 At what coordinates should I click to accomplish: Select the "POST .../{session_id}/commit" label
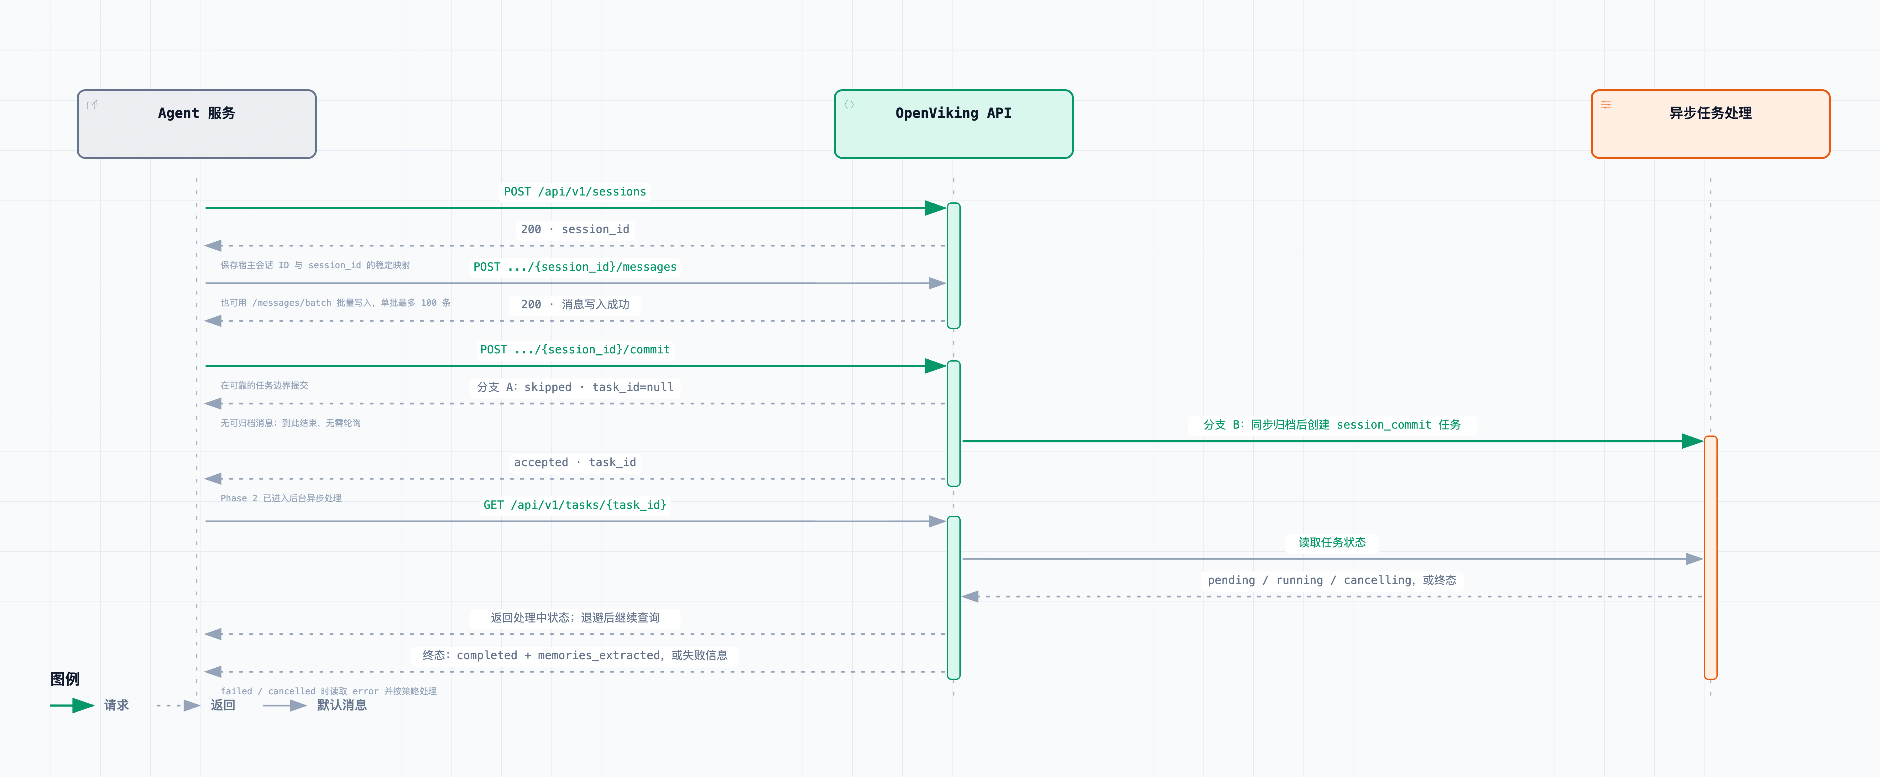pos(575,349)
